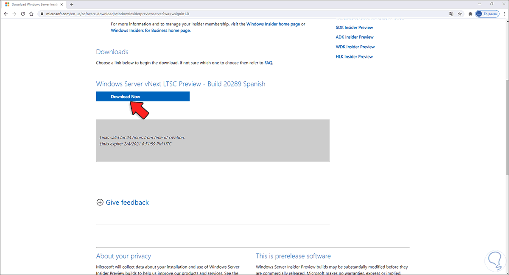Screen dimensions: 509x275
Task: Open the Chrome three-dot menu
Action: tap(503, 14)
